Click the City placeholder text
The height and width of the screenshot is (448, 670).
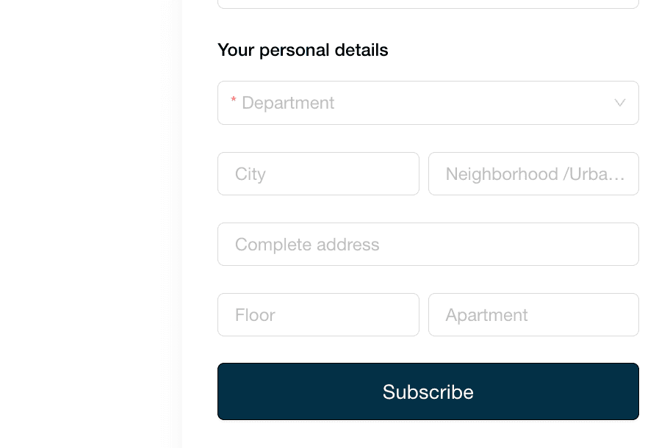click(251, 174)
